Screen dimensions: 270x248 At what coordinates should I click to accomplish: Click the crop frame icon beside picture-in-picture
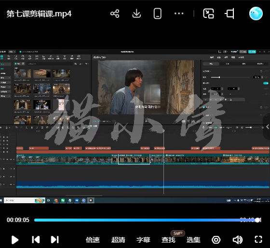[x=229, y=13]
